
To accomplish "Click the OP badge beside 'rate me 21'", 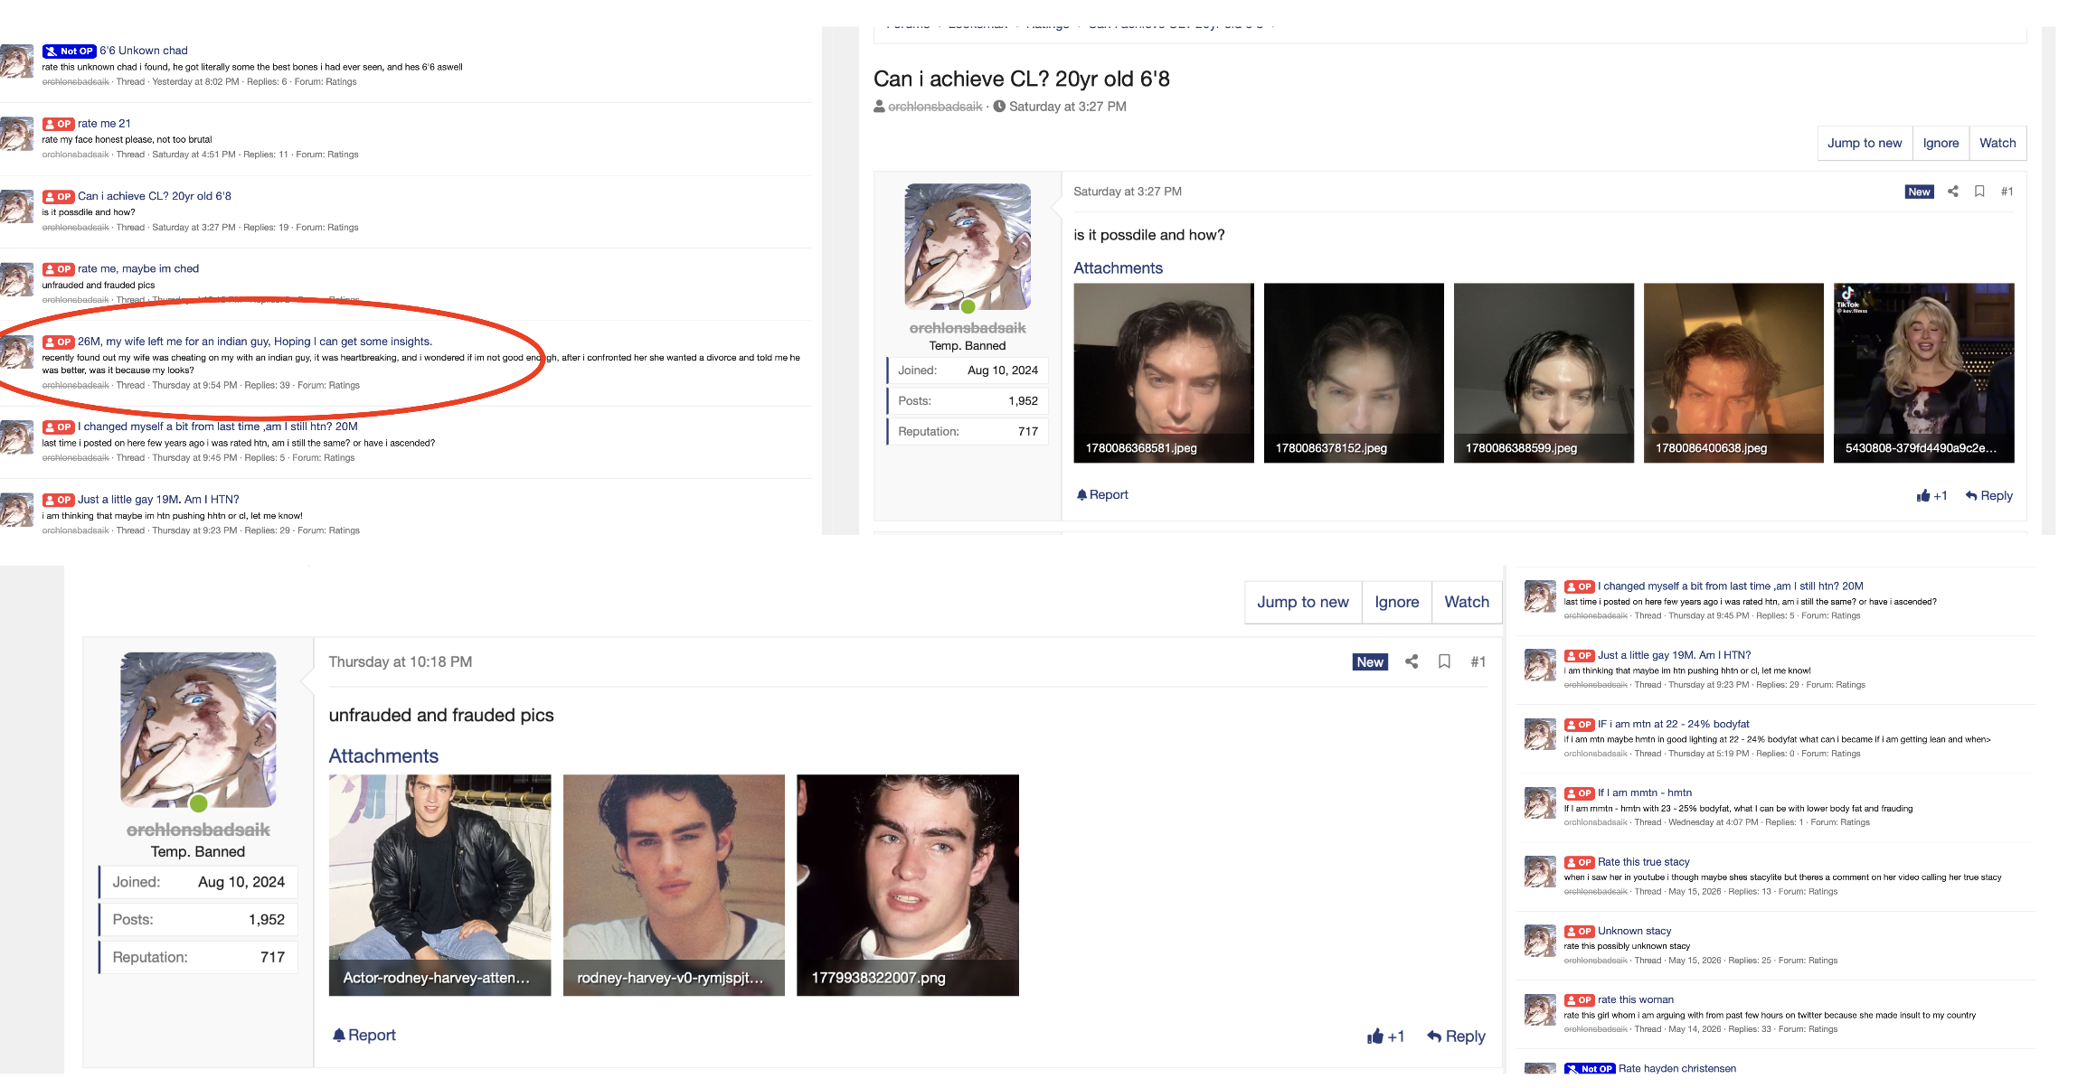I will 59,124.
